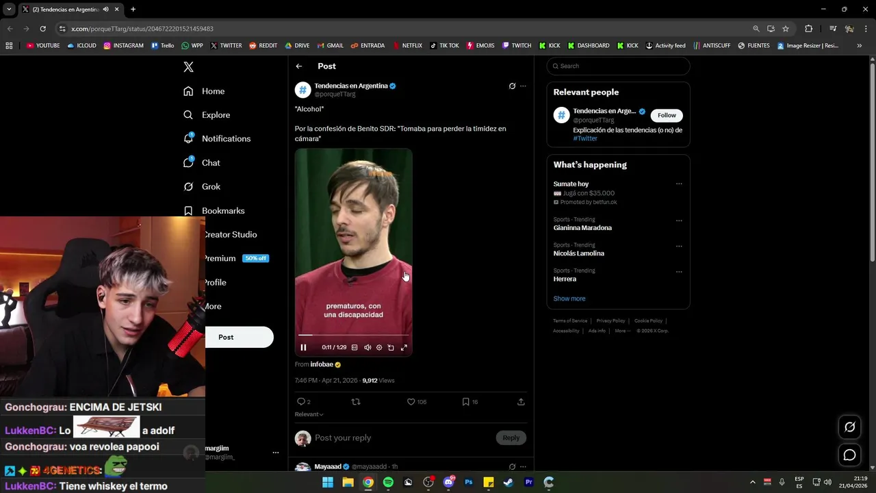This screenshot has width=876, height=493.
Task: Open the Terms of Service link
Action: point(570,320)
